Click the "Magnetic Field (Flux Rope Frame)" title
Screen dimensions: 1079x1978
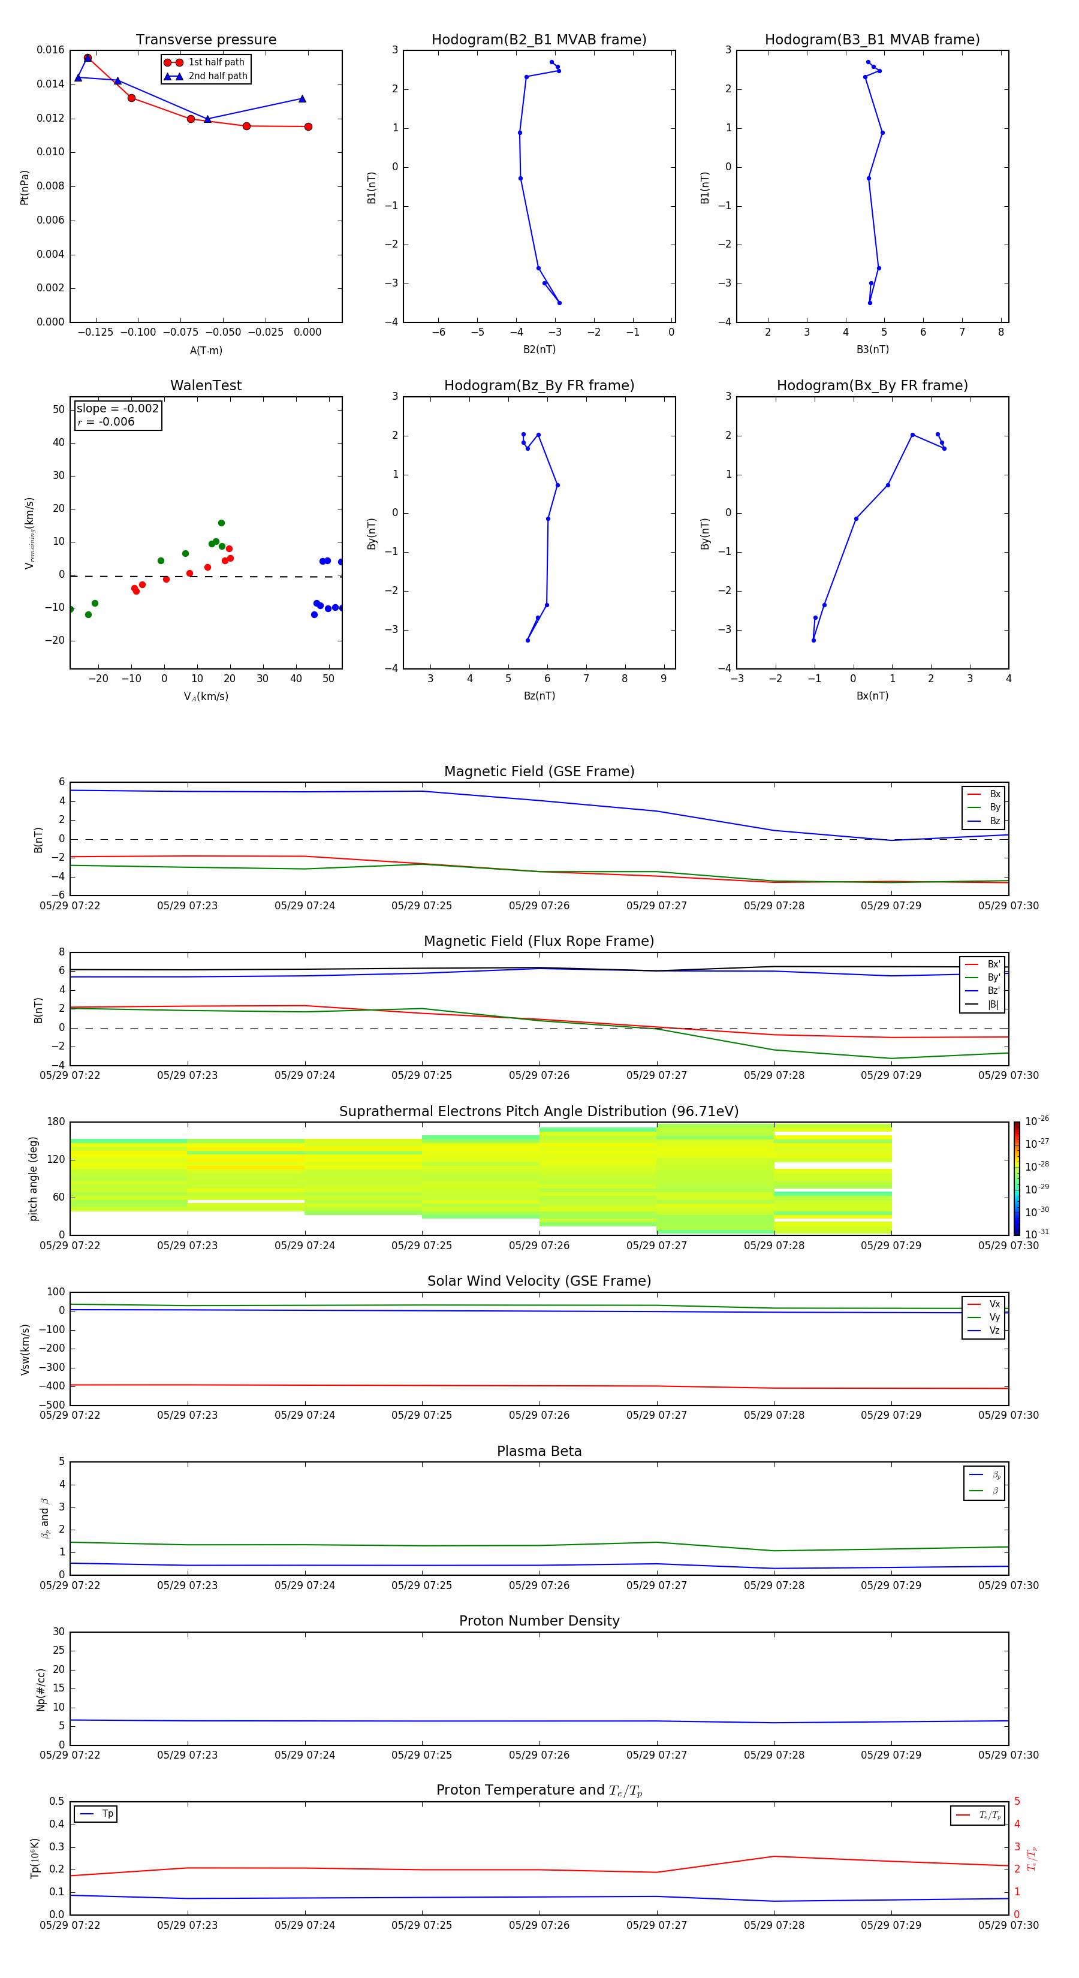coord(539,940)
